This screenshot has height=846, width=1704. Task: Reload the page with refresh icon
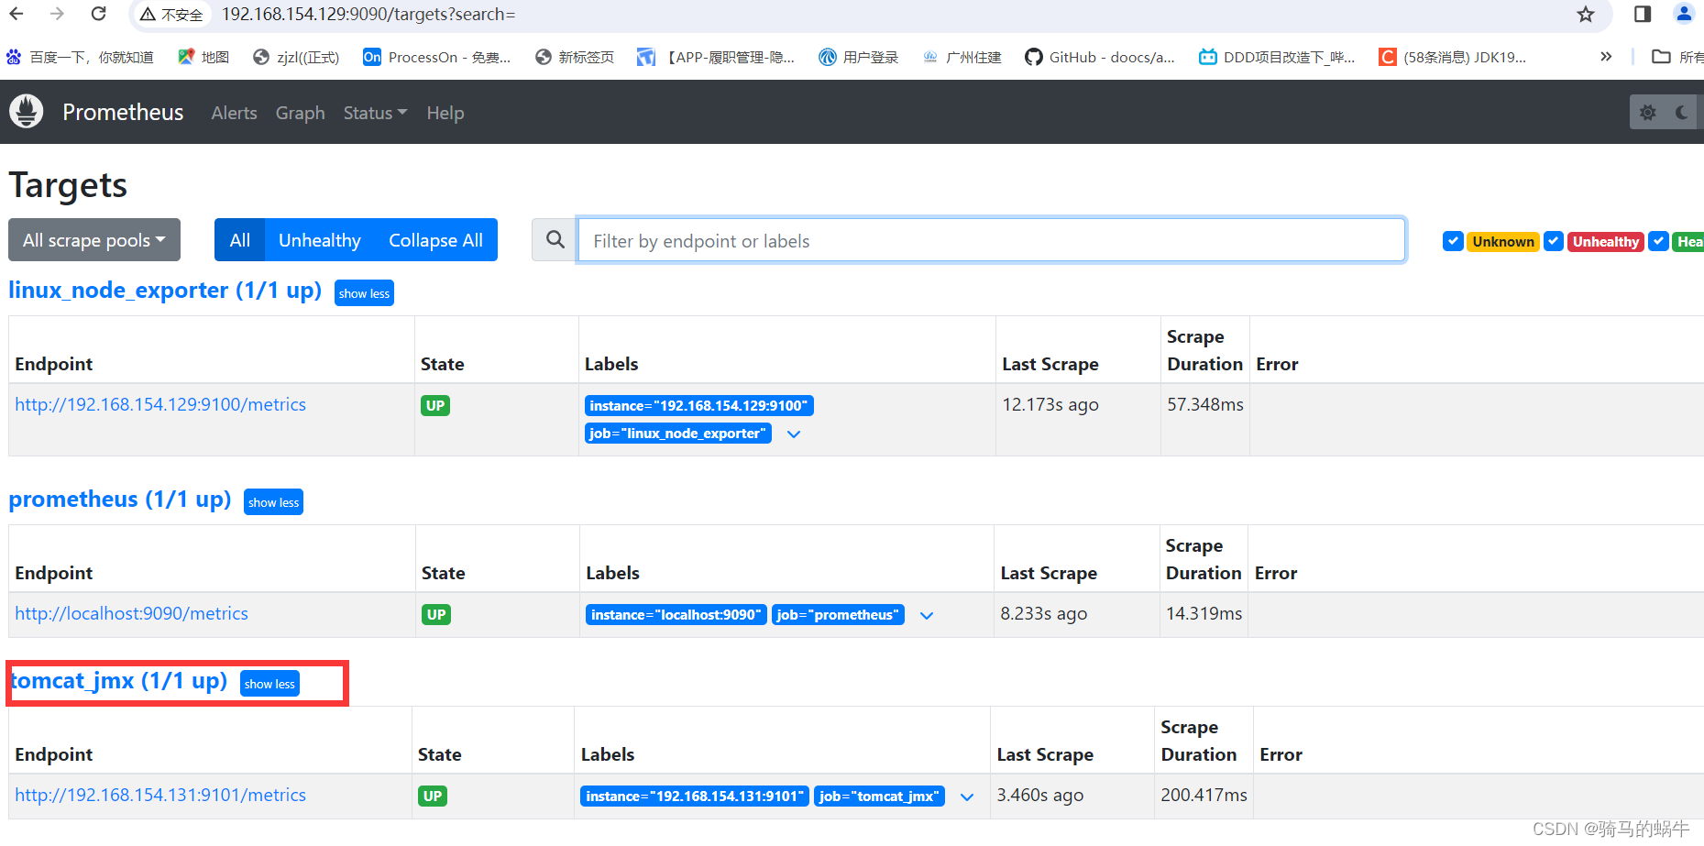point(99,14)
